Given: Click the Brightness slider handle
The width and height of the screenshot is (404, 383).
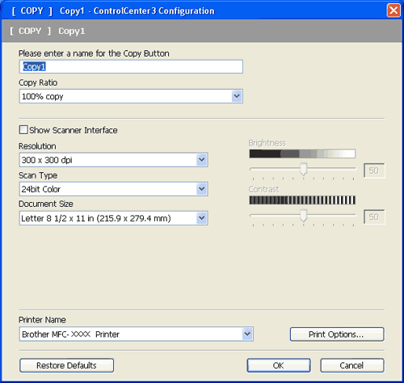Looking at the screenshot, I should pos(304,169).
